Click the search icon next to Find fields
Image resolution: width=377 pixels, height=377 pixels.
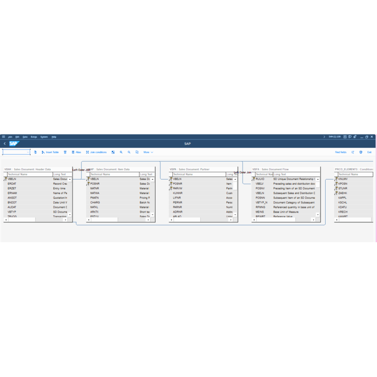tap(352, 152)
